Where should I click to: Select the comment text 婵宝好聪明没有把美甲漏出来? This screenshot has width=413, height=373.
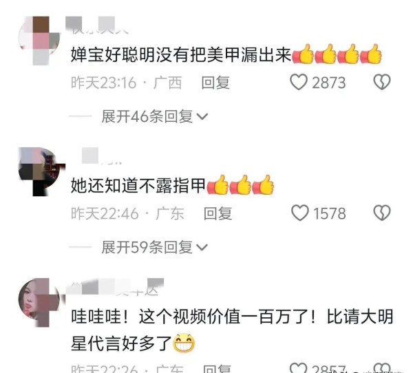(x=181, y=55)
